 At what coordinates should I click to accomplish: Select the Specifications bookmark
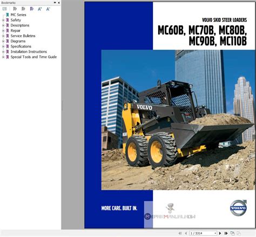pyautogui.click(x=21, y=46)
